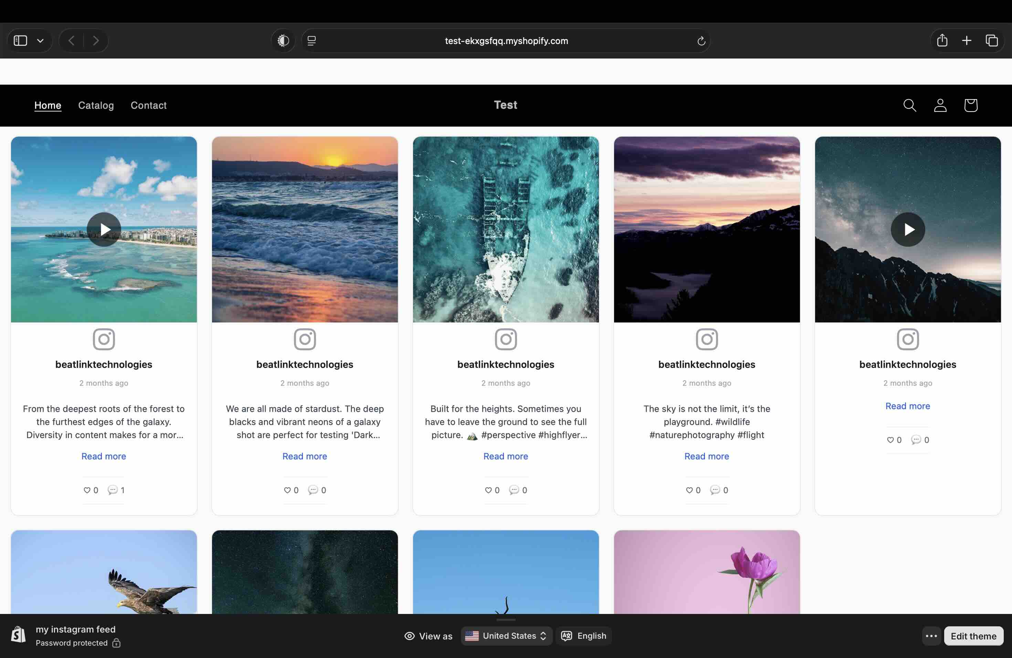Screen dimensions: 1012x658
Task: Click the preview bar collapse handle
Action: pyautogui.click(x=506, y=619)
